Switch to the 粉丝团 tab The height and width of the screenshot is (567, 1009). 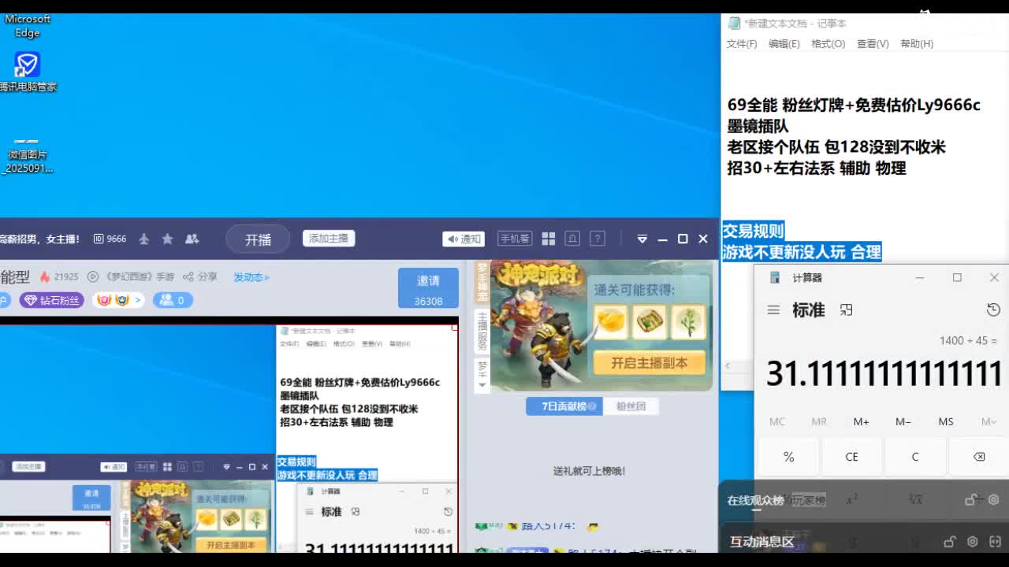tap(631, 406)
